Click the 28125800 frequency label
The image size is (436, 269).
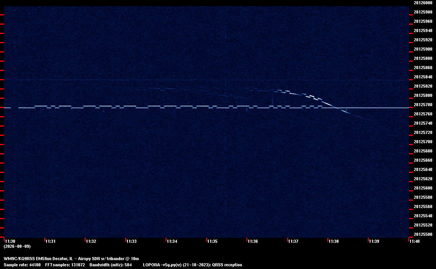pyautogui.click(x=423, y=95)
